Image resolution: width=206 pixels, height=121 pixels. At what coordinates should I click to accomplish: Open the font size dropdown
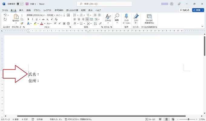click(61, 15)
